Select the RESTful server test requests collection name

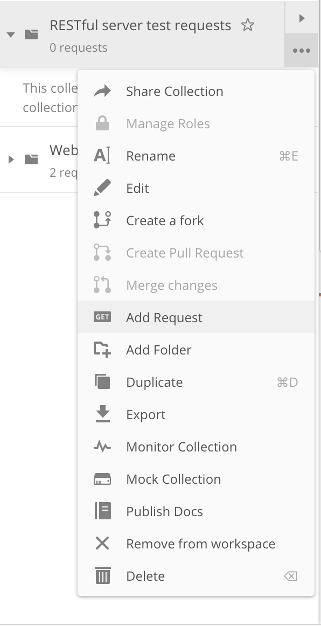tap(140, 25)
